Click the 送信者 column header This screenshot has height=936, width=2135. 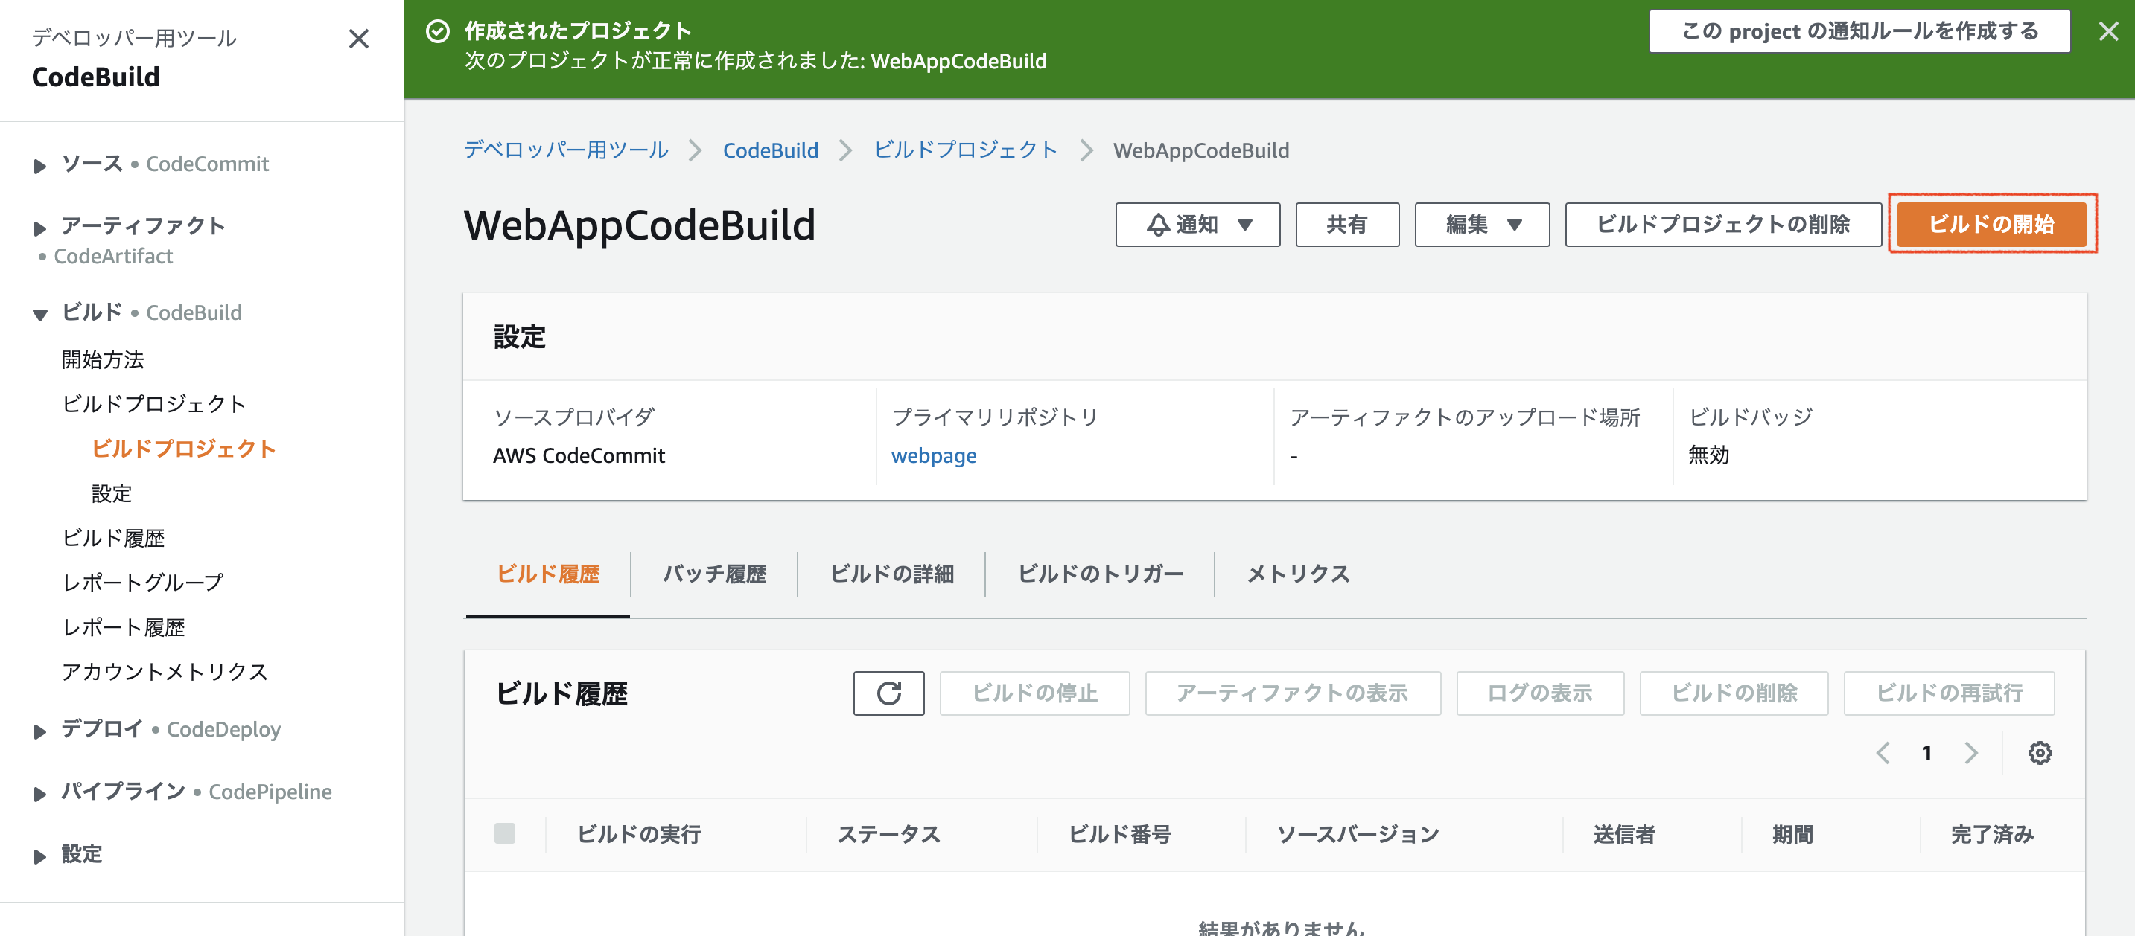(x=1623, y=834)
